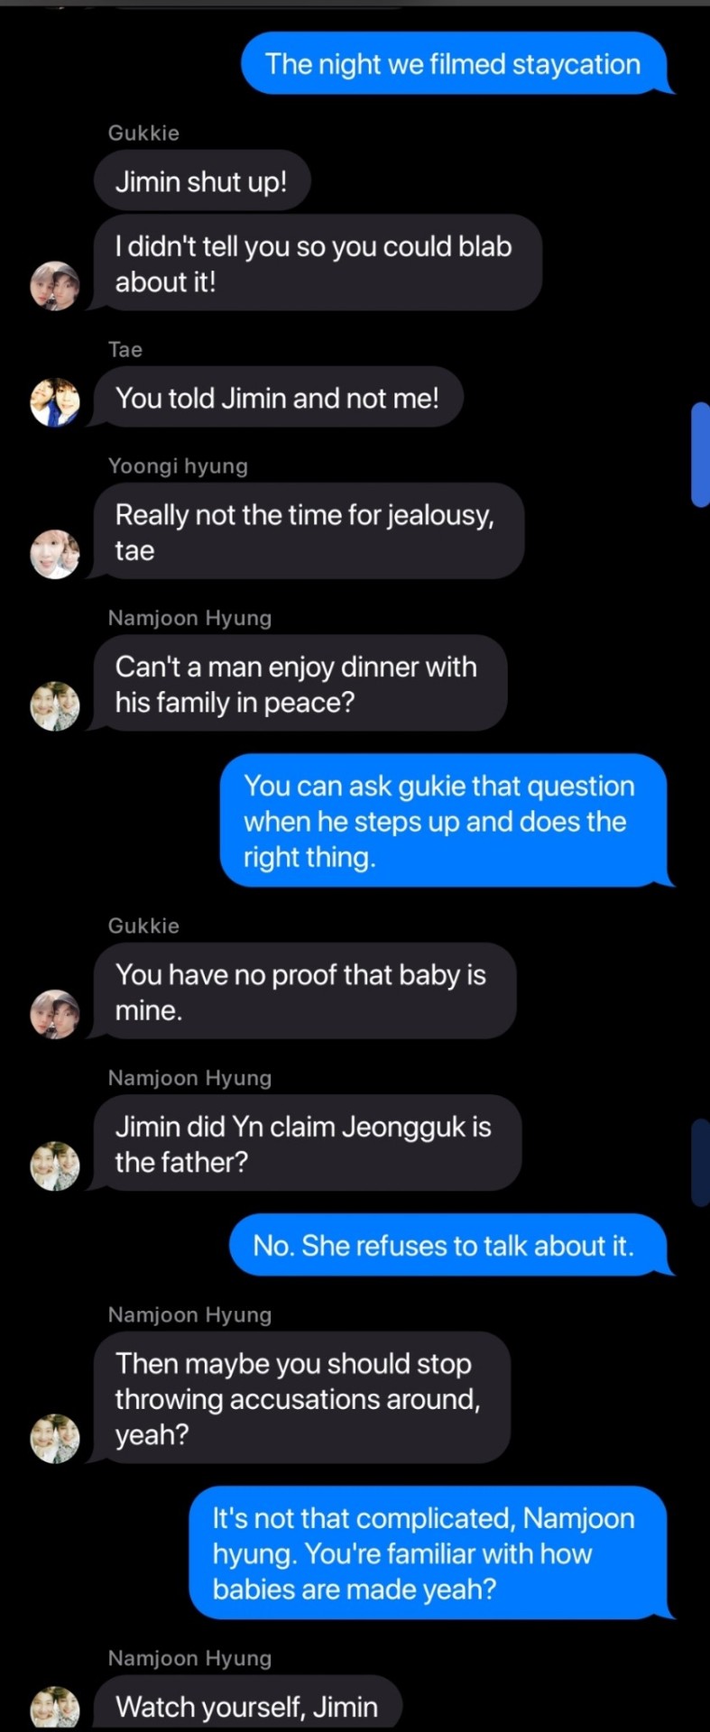This screenshot has width=710, height=1732.
Task: Select the "You told Jimin and not me!" bubble
Action: coord(277,398)
